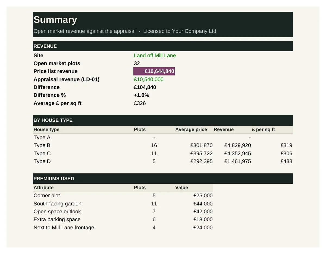Select Type B plots count 16
Screen dimensions: 326x254
154,145
